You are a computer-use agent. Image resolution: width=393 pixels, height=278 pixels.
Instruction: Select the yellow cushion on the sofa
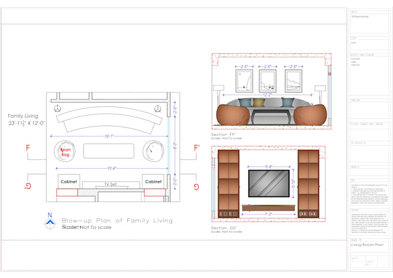[x=258, y=102]
